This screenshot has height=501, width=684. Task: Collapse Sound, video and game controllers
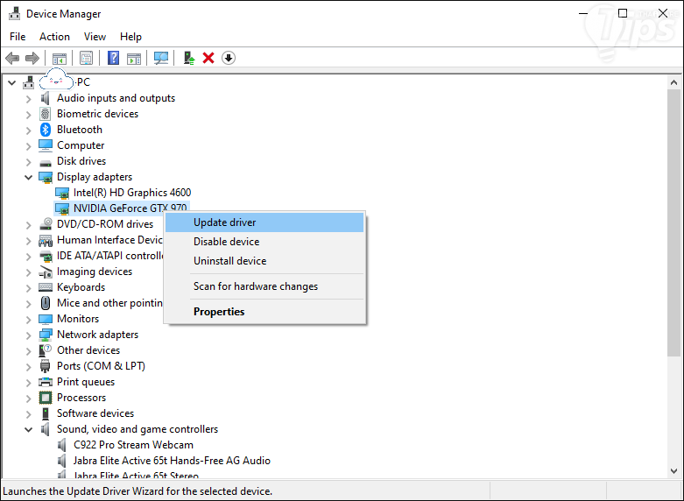click(x=28, y=429)
